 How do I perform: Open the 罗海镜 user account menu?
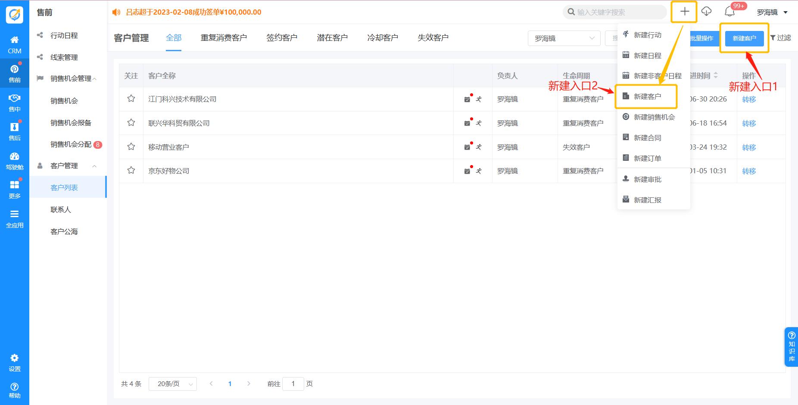click(772, 12)
